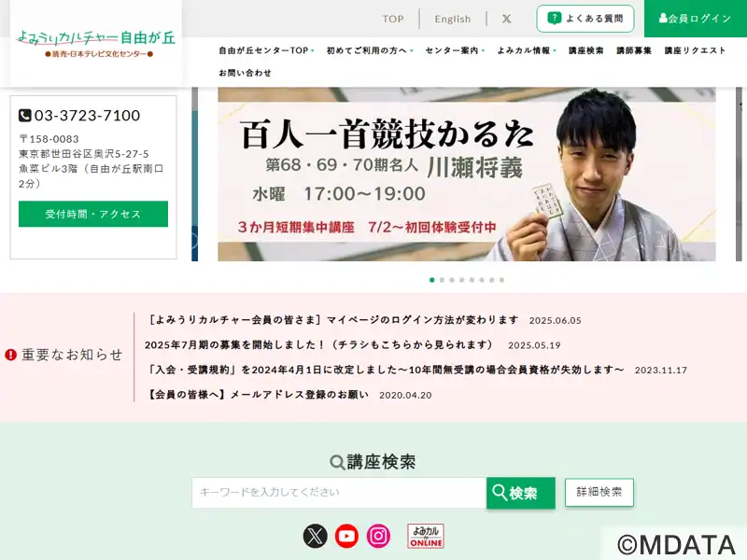Open the X link in top bar
747x560 pixels.
(x=506, y=19)
